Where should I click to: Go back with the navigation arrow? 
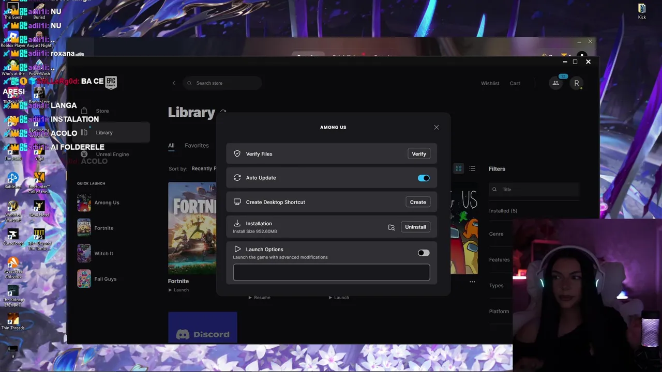coord(174,83)
